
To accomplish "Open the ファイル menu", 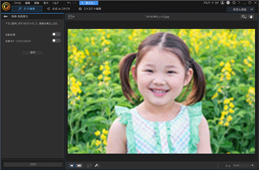I will [x=17, y=3].
